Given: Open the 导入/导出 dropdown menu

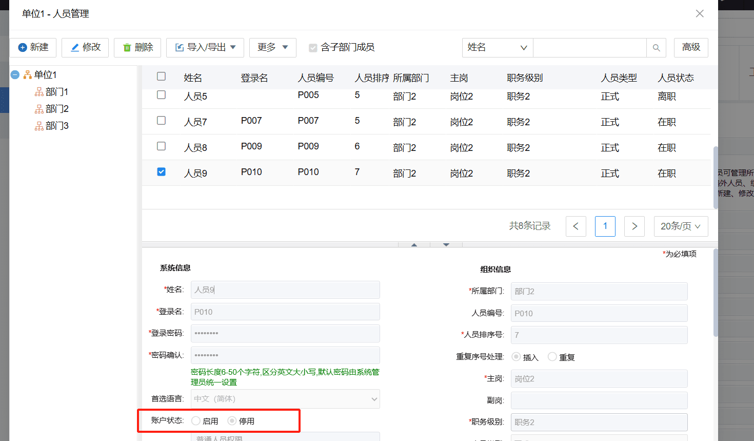Looking at the screenshot, I should click(x=205, y=47).
